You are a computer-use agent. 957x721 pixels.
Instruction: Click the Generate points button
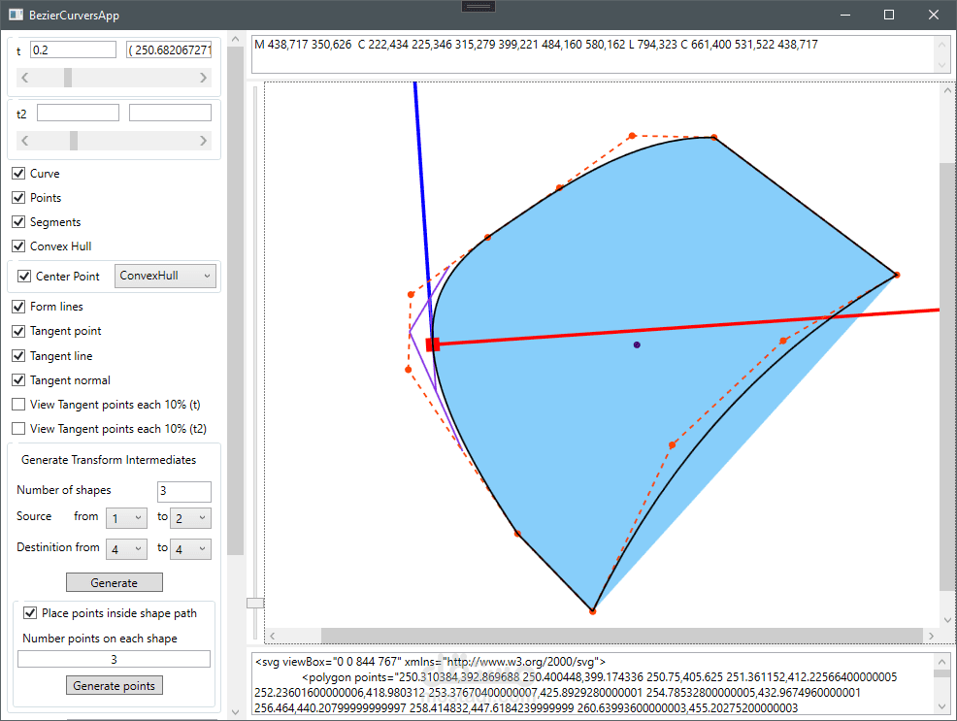pyautogui.click(x=114, y=684)
